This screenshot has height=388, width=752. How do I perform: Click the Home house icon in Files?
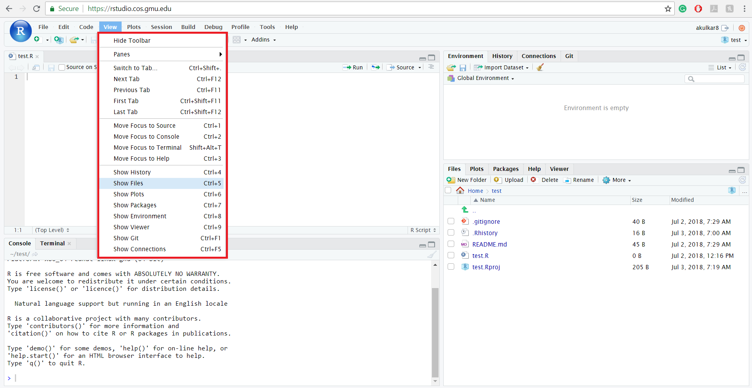[460, 190]
